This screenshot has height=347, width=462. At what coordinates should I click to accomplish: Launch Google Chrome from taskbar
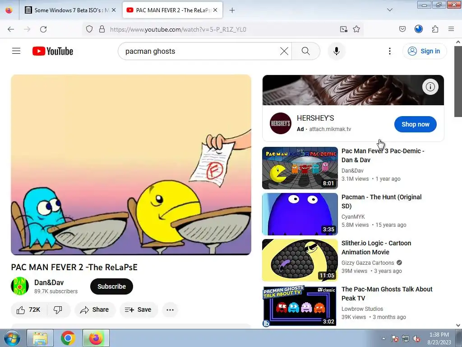point(68,338)
